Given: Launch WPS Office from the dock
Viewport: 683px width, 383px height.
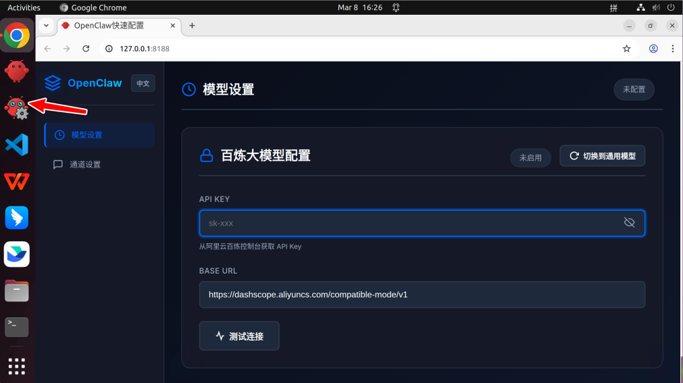Looking at the screenshot, I should [17, 181].
